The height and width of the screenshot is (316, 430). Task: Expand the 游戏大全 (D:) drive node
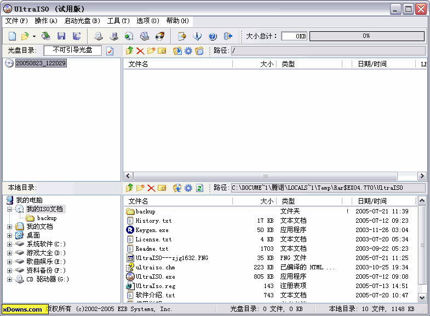pyautogui.click(x=10, y=253)
